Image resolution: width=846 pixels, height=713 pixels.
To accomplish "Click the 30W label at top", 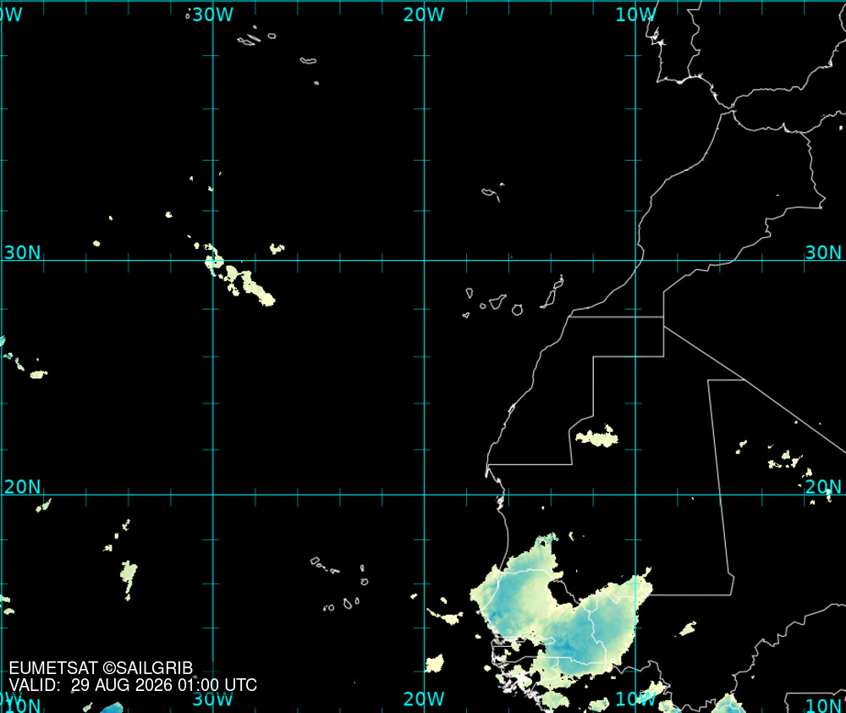I will pos(212,14).
